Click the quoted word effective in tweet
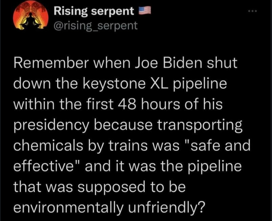Screen dimensions: 272x221 (x=44, y=166)
